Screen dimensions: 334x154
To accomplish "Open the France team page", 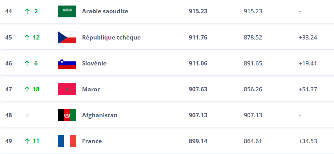I will pos(92,141).
